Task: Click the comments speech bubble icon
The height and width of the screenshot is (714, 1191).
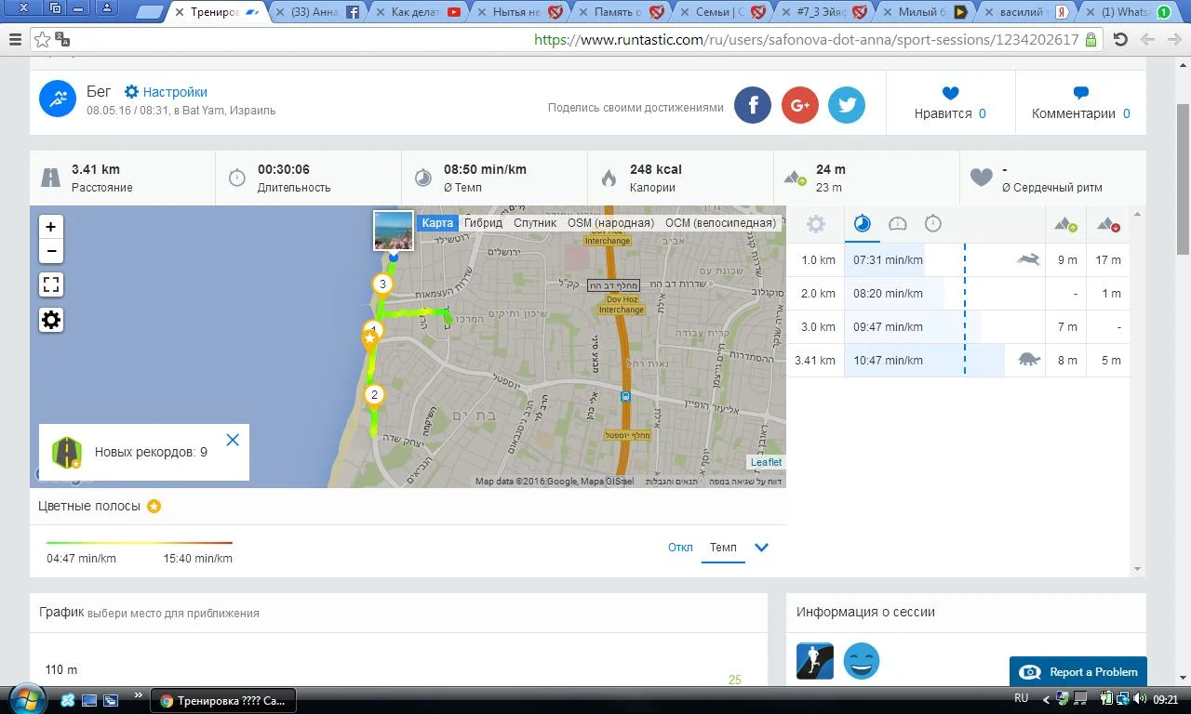Action: 1081,93
